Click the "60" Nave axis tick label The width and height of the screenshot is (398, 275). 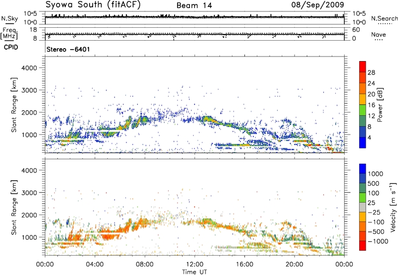[356, 30]
